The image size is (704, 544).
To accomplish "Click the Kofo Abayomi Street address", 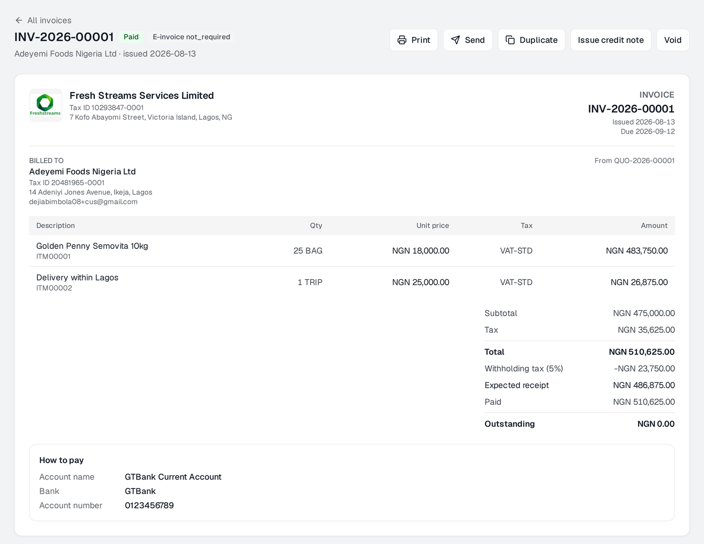I will [151, 117].
